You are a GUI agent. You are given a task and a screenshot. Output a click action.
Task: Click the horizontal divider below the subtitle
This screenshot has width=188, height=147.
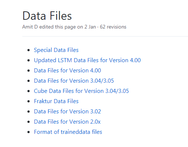click(x=105, y=36)
